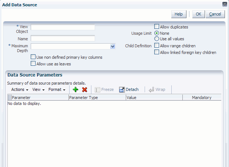Detach the parameters table

[129, 89]
